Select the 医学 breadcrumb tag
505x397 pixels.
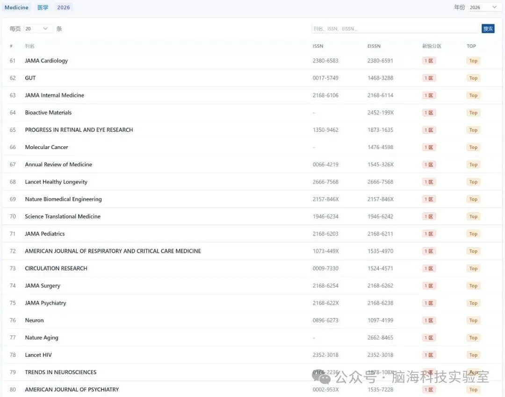[43, 7]
